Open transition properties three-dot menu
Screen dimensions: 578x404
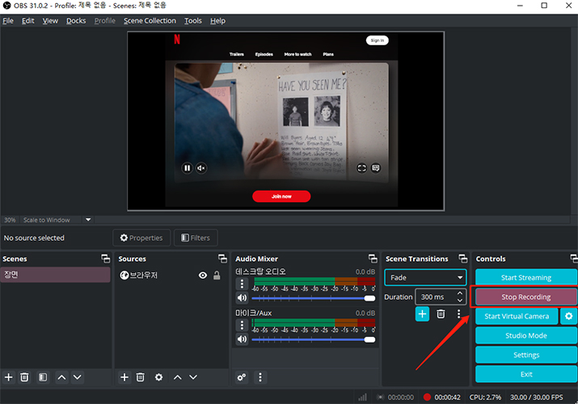[x=458, y=314]
